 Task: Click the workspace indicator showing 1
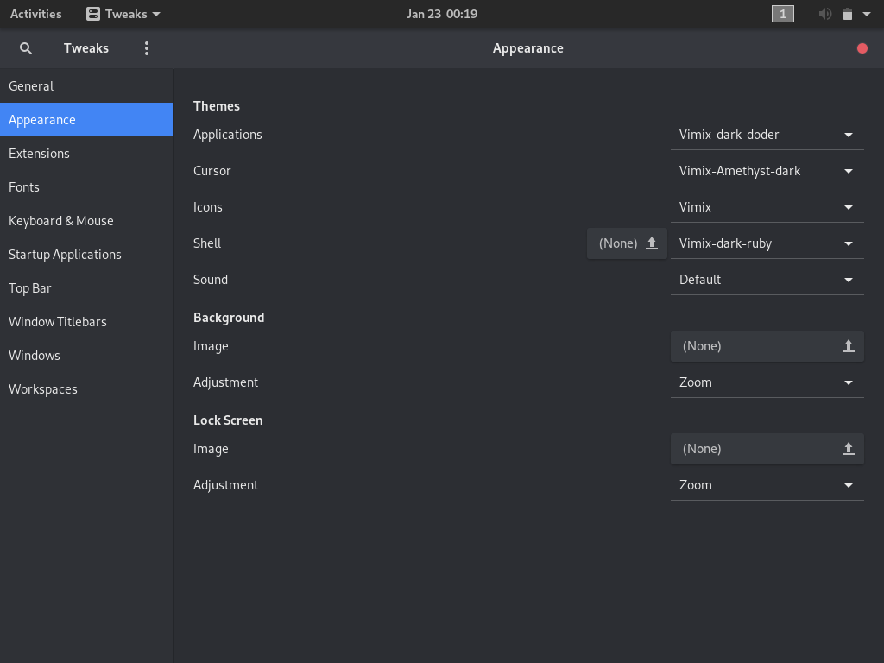[782, 14]
